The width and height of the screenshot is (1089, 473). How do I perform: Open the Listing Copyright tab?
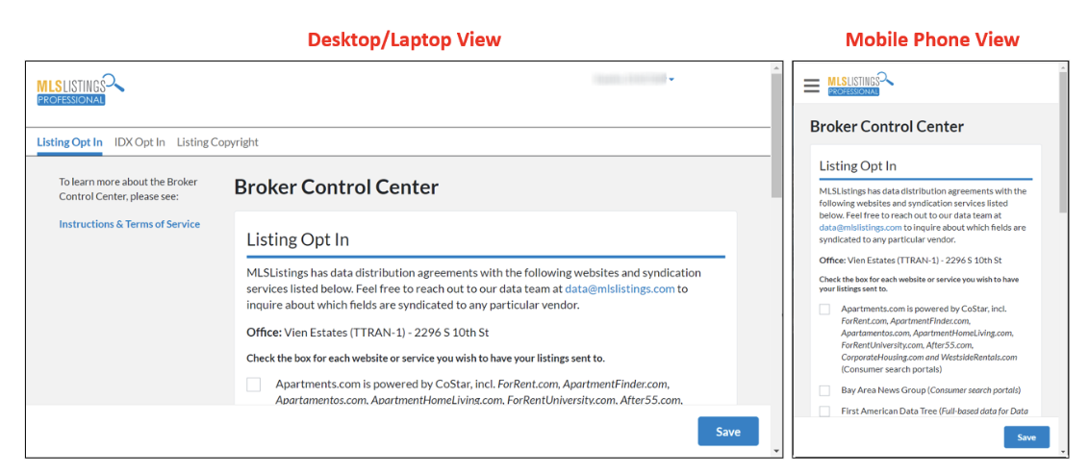pos(217,142)
